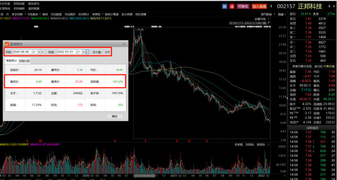Close the volume indicator panel with X
337x180 pixels.
coord(268,144)
